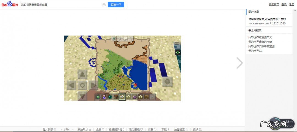Zoom out with the minus button

[x=73, y=130]
